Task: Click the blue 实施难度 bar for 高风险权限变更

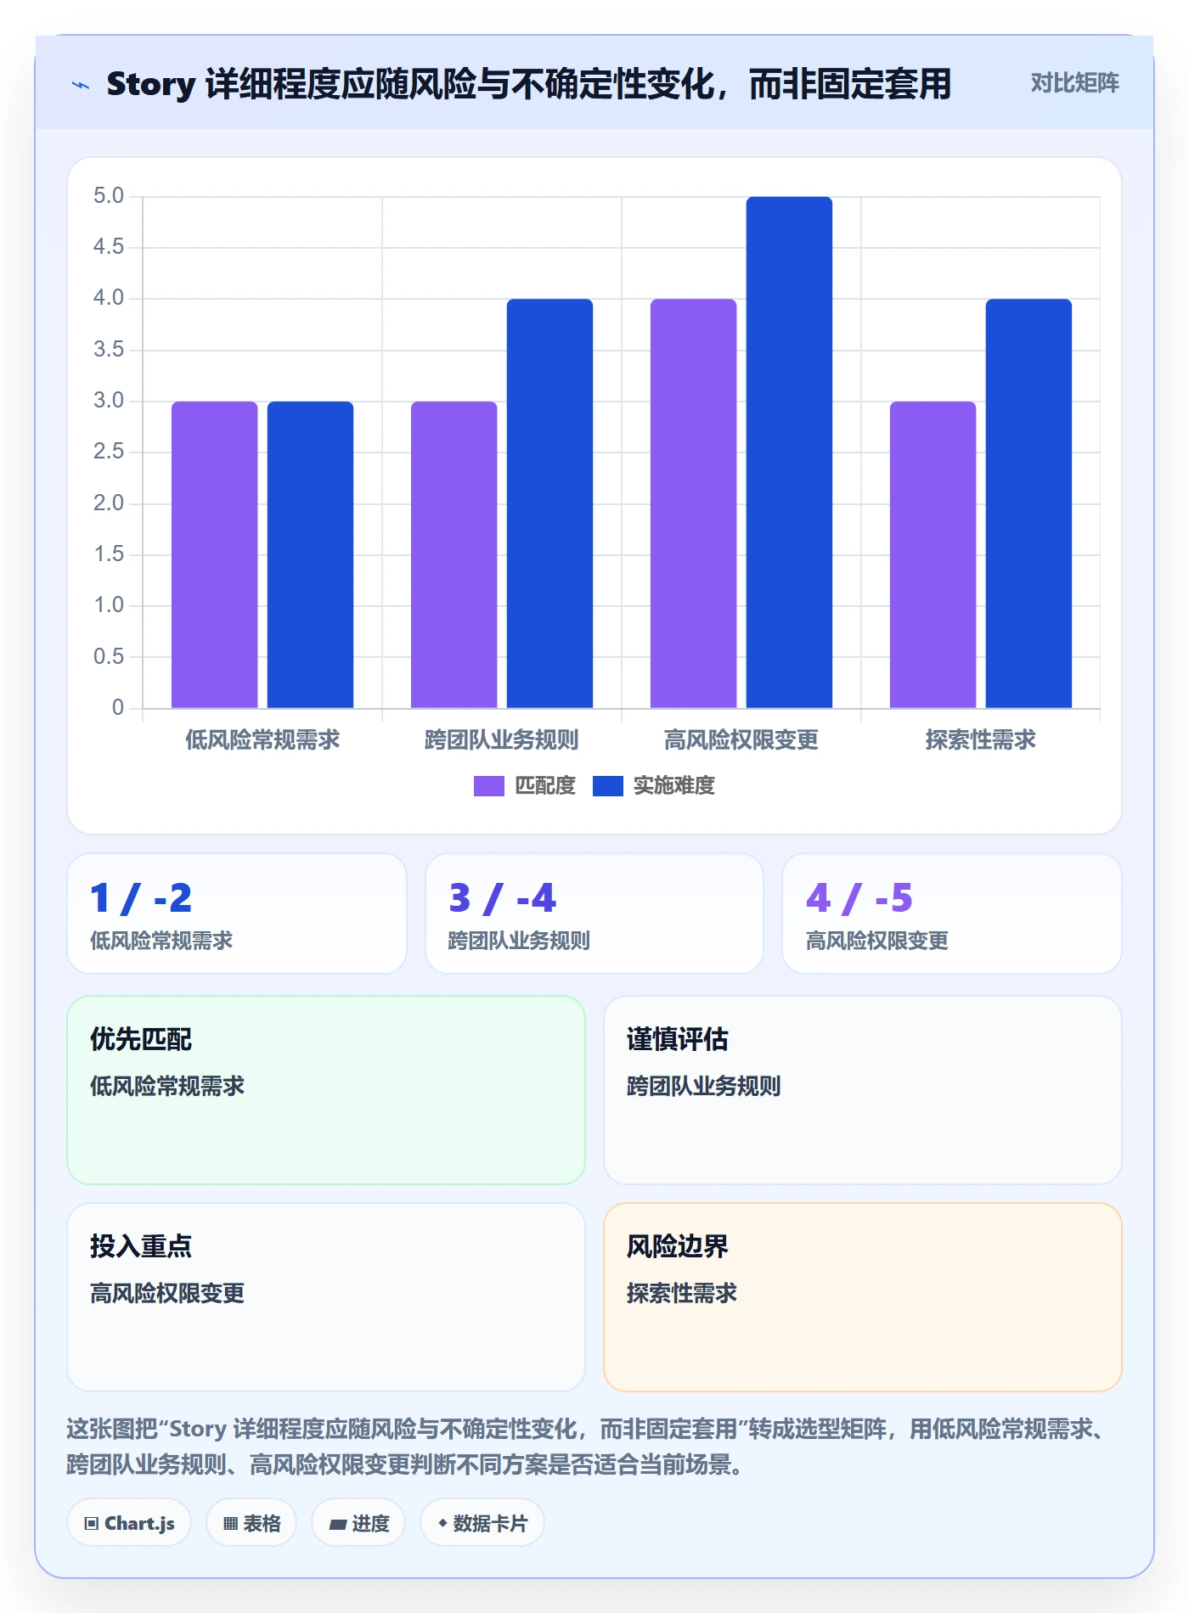Action: pos(790,452)
